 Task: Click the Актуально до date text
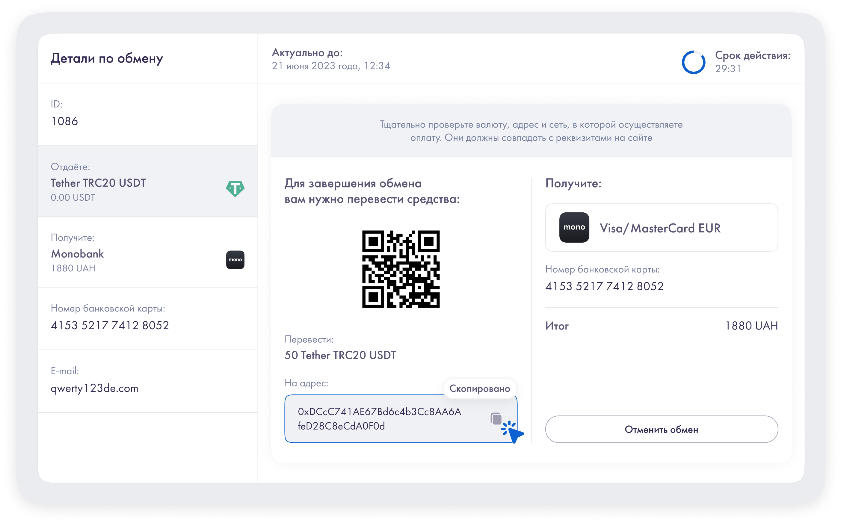[x=330, y=66]
